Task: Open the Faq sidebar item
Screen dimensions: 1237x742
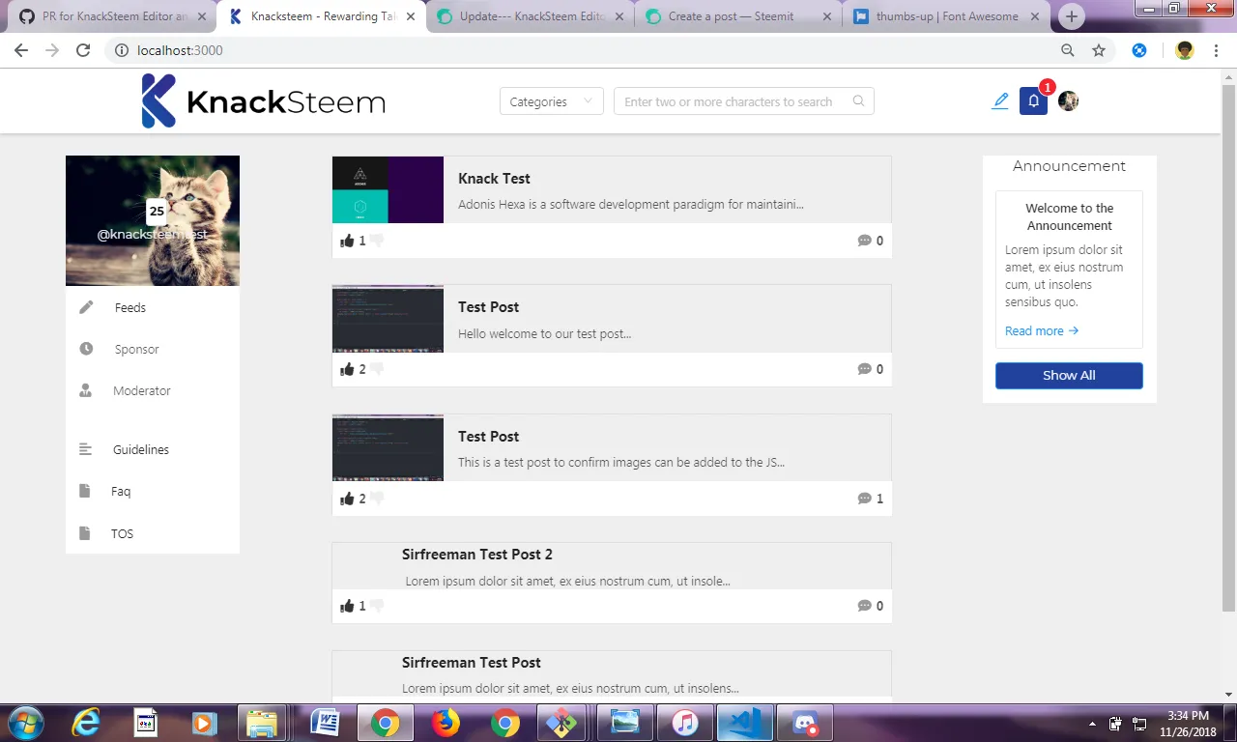Action: point(121,491)
